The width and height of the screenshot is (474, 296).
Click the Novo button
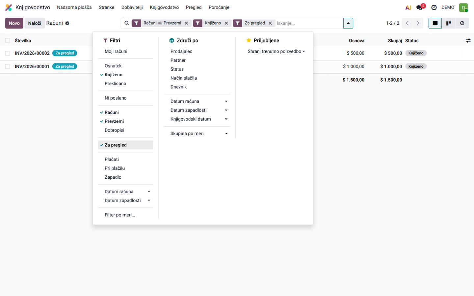point(14,23)
